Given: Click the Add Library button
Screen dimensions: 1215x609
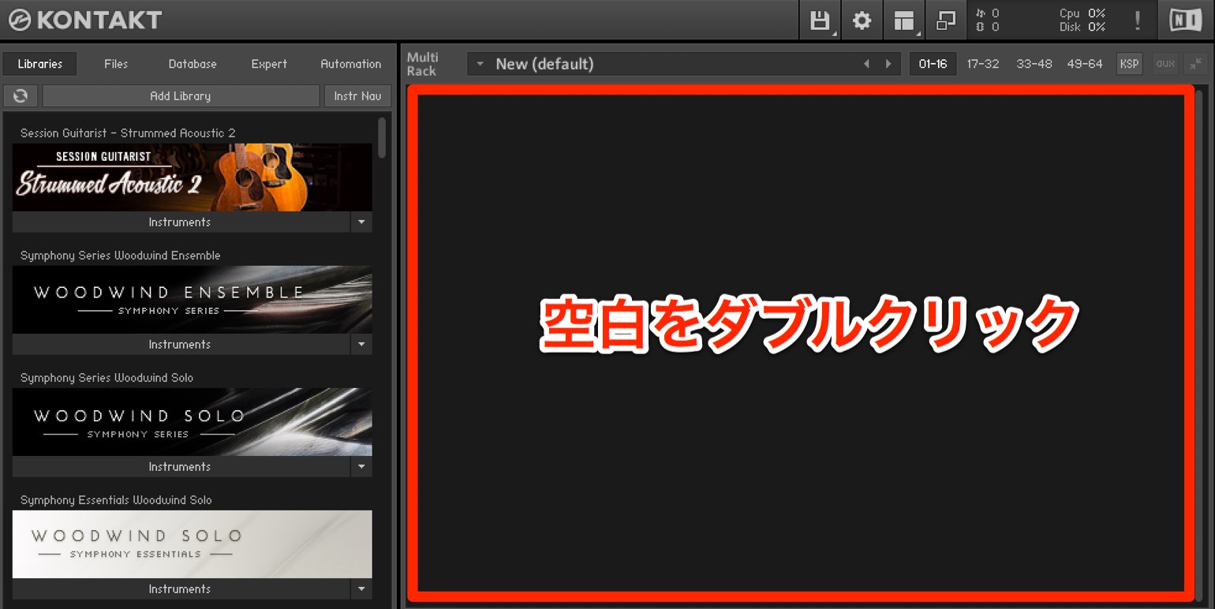Looking at the screenshot, I should coord(181,95).
